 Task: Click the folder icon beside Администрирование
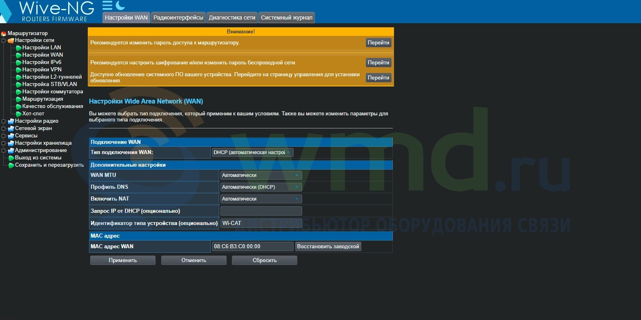[x=11, y=150]
